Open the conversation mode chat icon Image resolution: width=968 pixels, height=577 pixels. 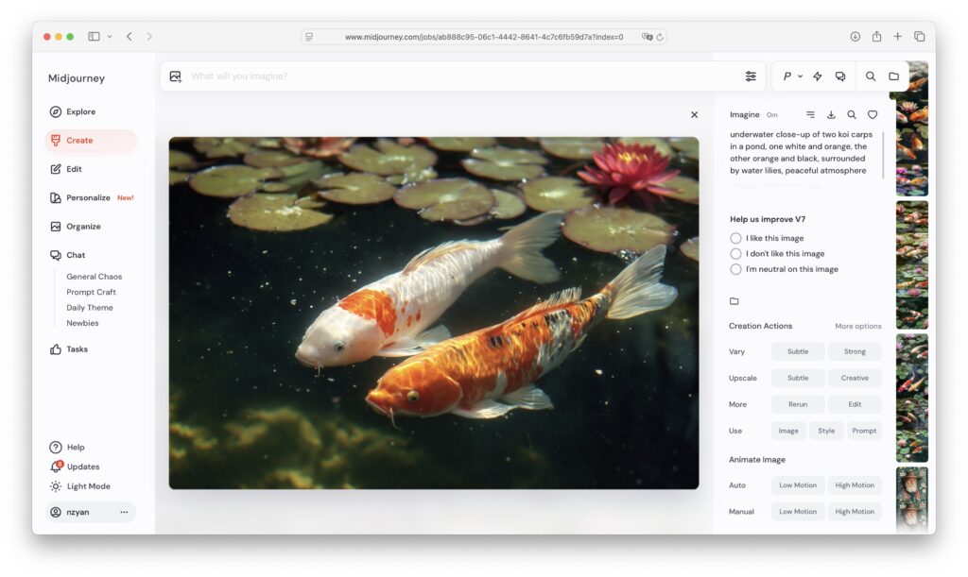click(840, 76)
